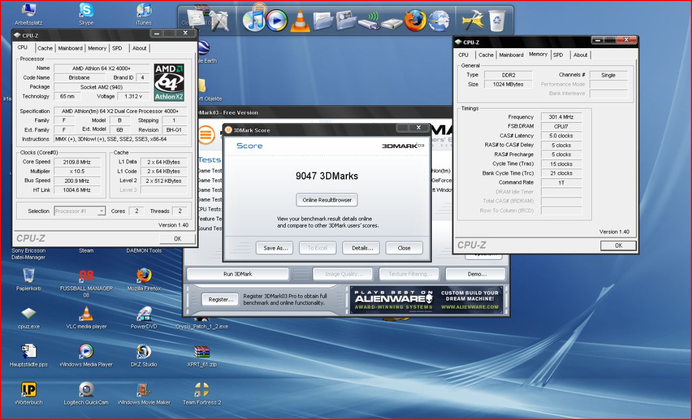Select the cpuz.exe desktop icon
This screenshot has height=420, width=692.
(x=29, y=317)
